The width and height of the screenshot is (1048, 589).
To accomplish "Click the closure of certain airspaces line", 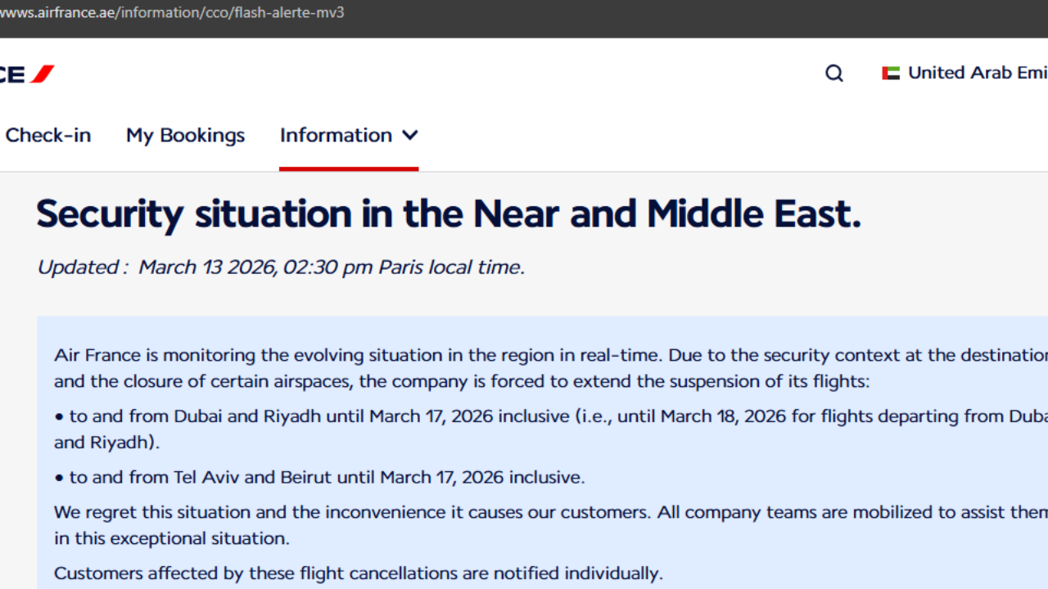I will click(462, 382).
